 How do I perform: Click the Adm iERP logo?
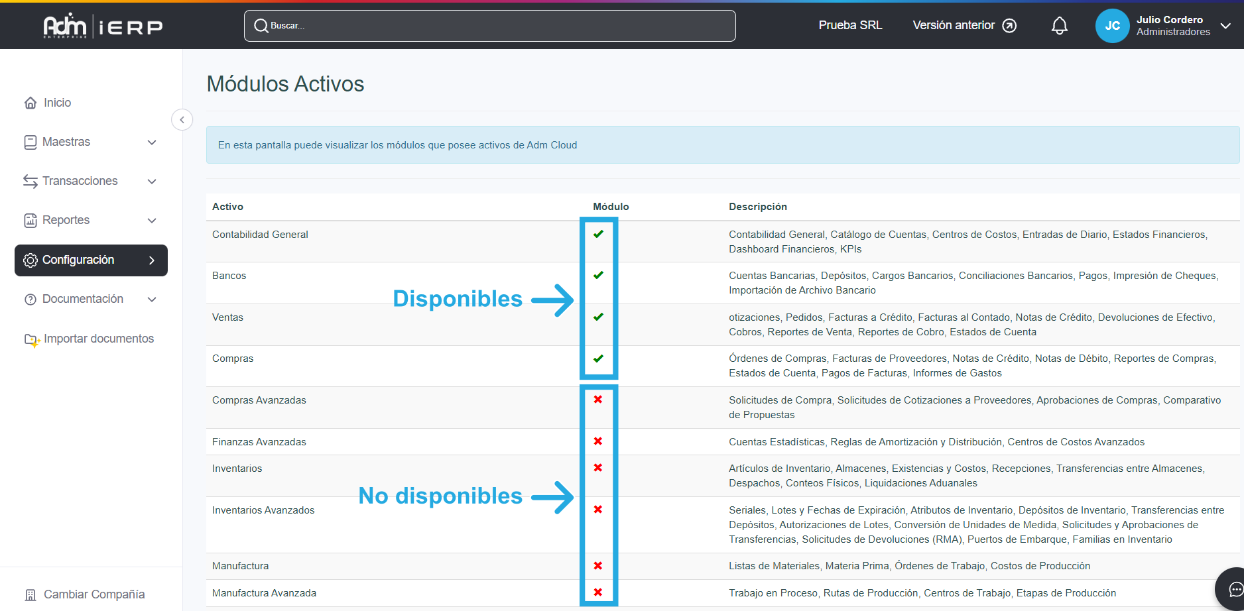click(103, 26)
